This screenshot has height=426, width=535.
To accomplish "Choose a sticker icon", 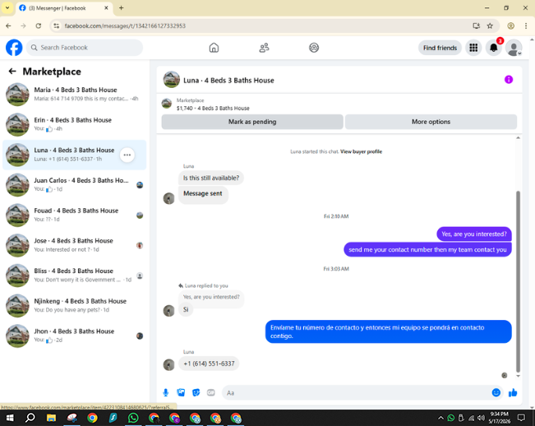I will 196,392.
